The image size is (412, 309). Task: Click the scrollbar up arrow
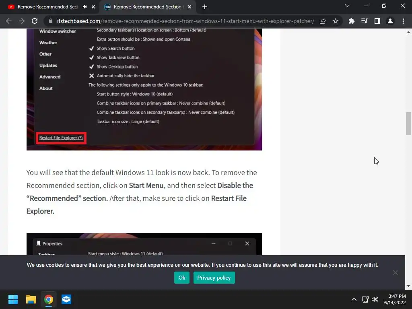click(x=408, y=32)
